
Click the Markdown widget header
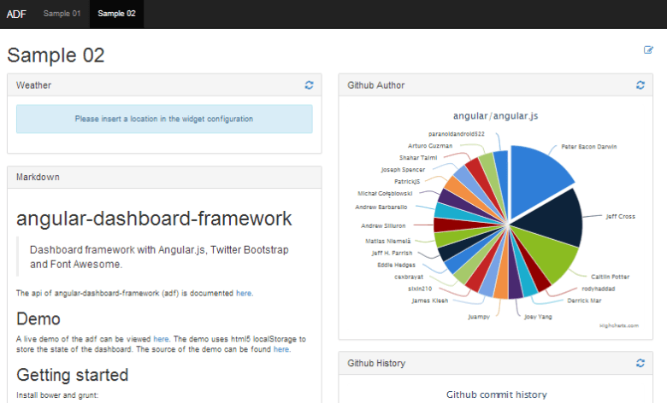click(34, 177)
